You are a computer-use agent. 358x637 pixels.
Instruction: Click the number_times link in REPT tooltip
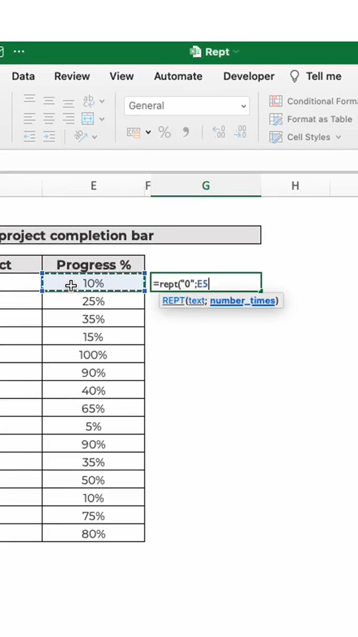coord(242,301)
